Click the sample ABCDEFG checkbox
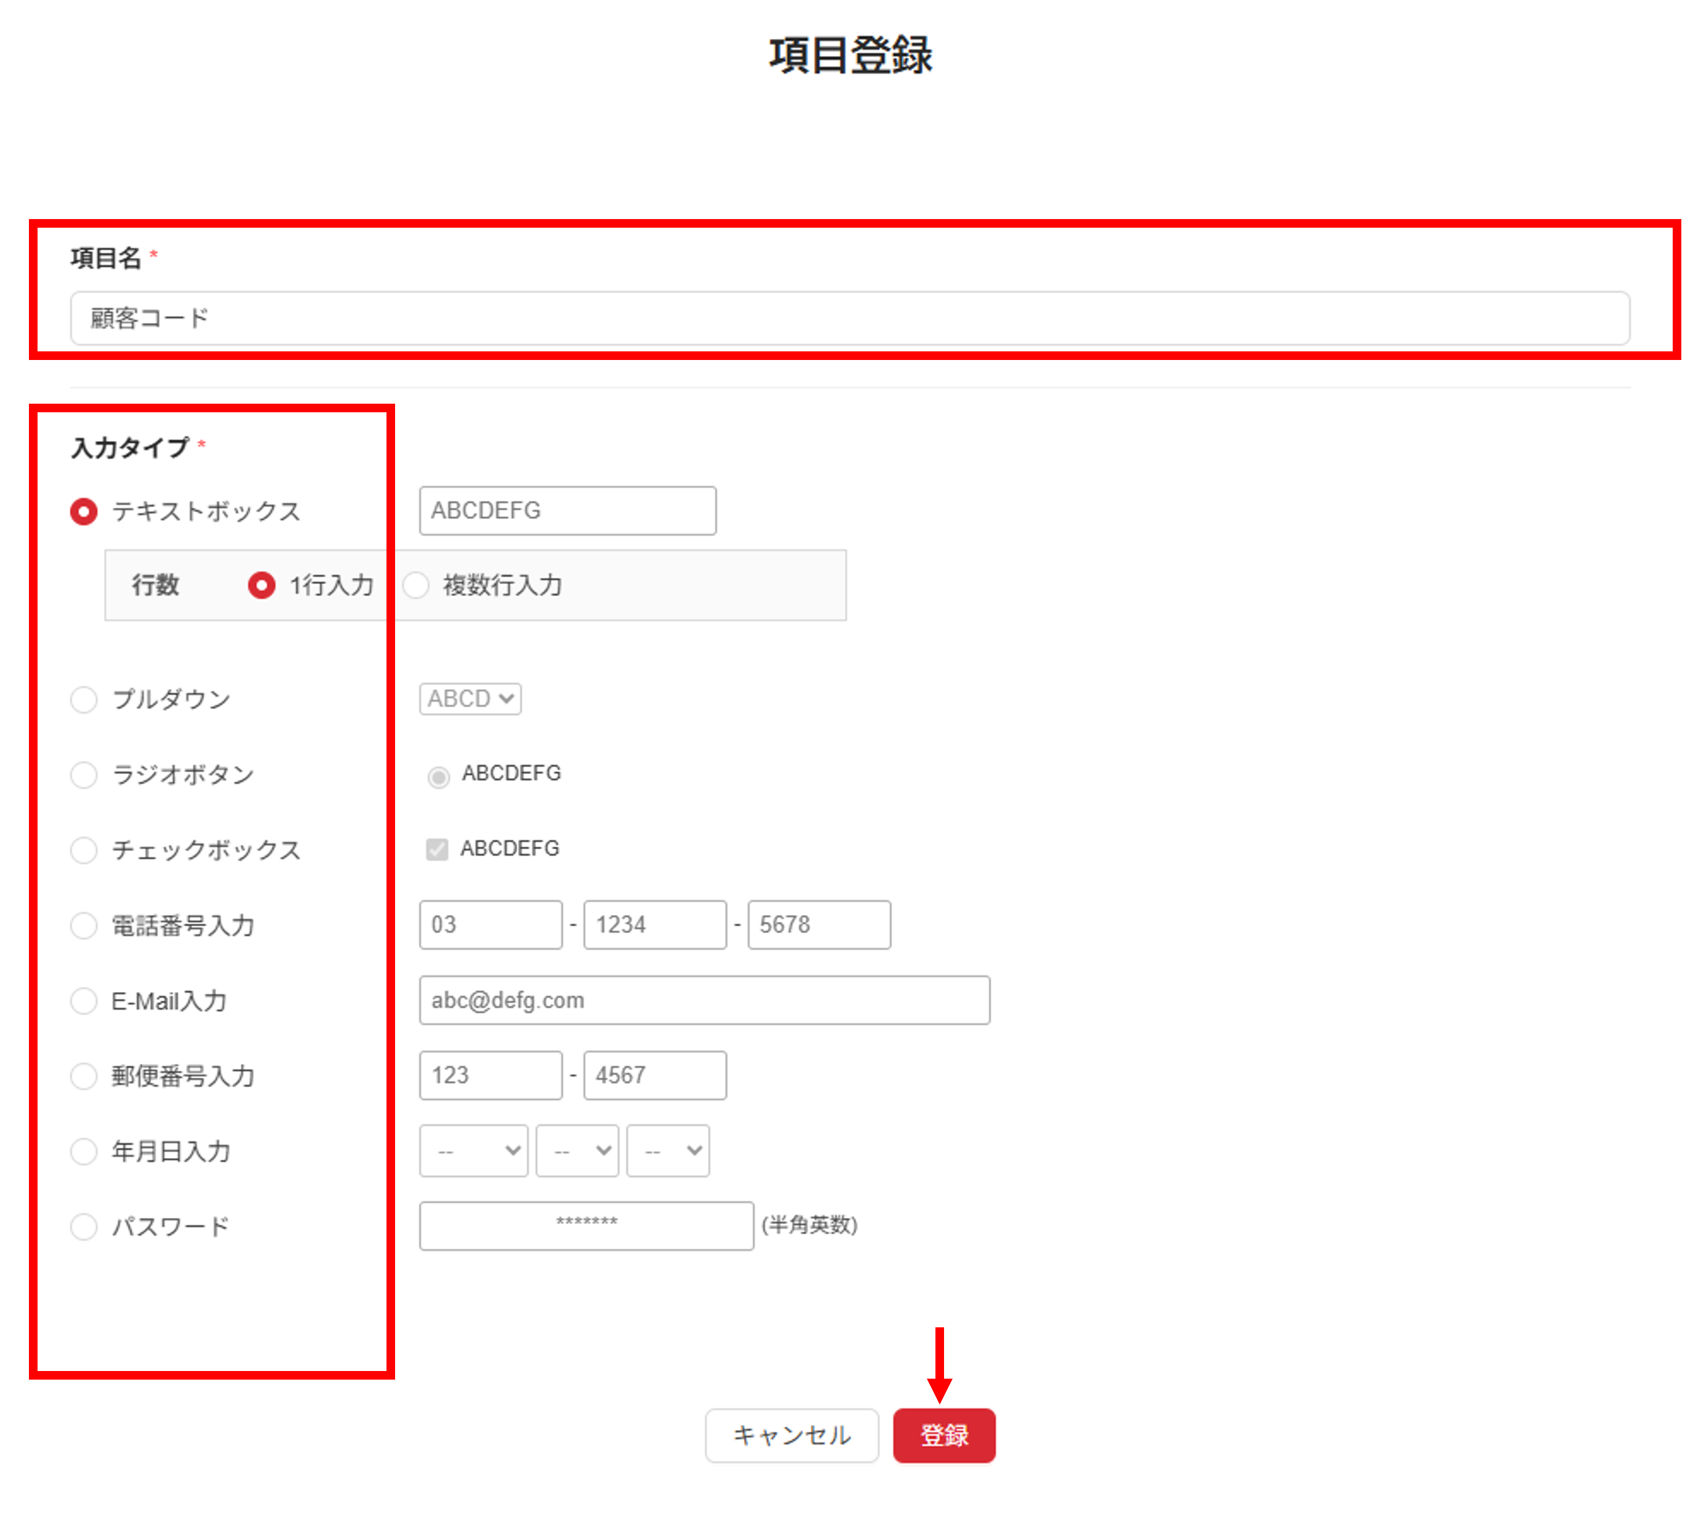 tap(437, 849)
